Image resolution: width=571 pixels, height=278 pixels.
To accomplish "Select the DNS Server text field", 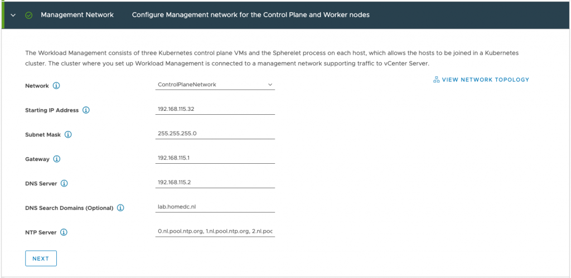I will 215,182.
